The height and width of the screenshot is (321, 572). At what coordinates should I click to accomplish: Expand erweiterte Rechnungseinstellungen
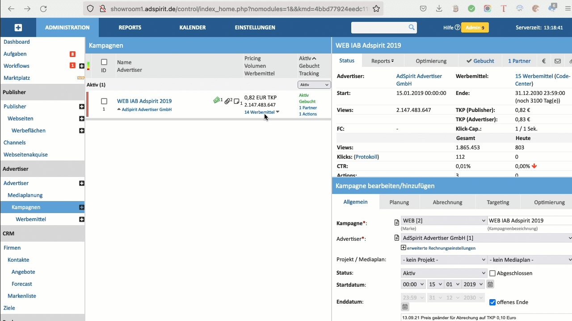click(438, 248)
